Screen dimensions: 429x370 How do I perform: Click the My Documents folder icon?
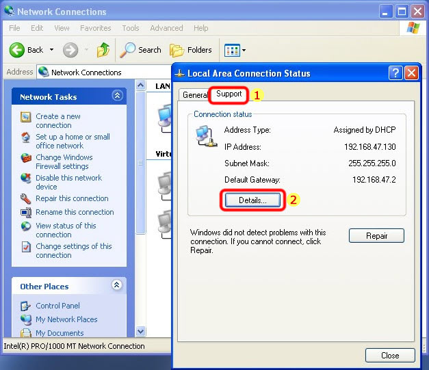click(x=26, y=332)
